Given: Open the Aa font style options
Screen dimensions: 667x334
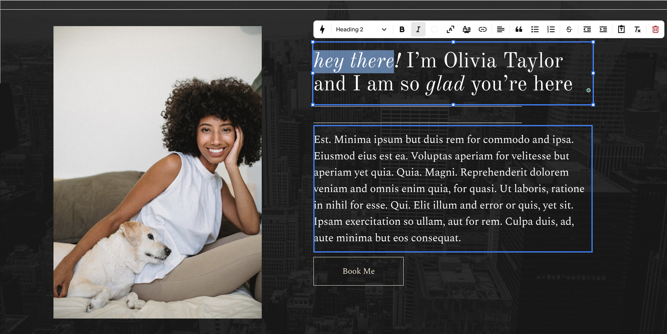Looking at the screenshot, I should coord(466,29).
